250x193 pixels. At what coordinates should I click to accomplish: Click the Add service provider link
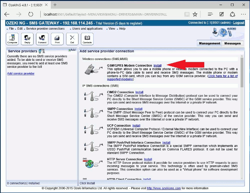pyautogui.click(x=21, y=74)
